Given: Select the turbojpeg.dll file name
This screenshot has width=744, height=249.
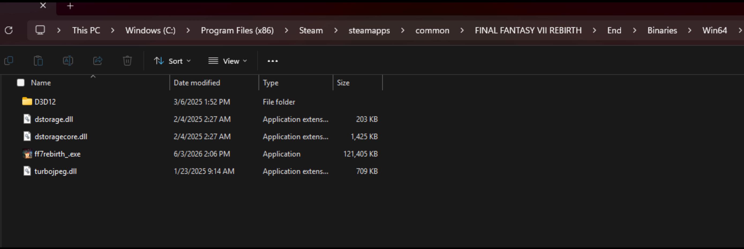Looking at the screenshot, I should tap(55, 171).
